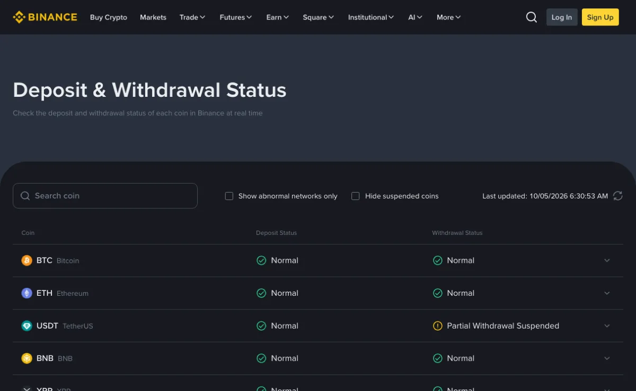
Task: Click the BTC ticker text
Action: pos(45,260)
